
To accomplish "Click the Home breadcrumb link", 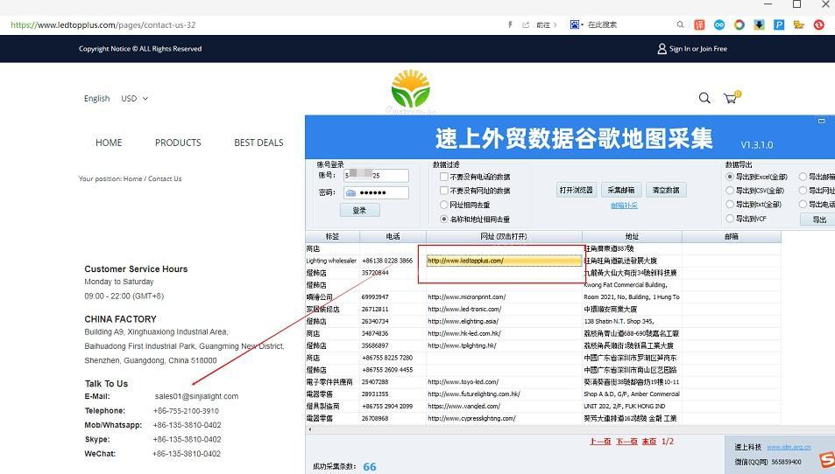I will 132,179.
